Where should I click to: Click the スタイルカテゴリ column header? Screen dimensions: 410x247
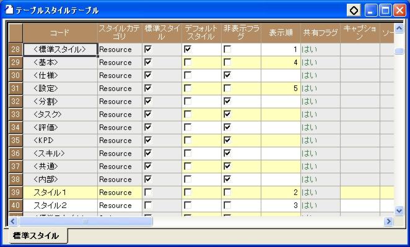[120, 33]
